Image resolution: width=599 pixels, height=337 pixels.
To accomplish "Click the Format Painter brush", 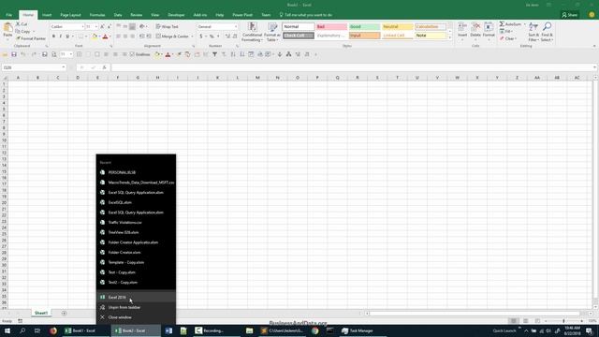I will tap(18, 38).
